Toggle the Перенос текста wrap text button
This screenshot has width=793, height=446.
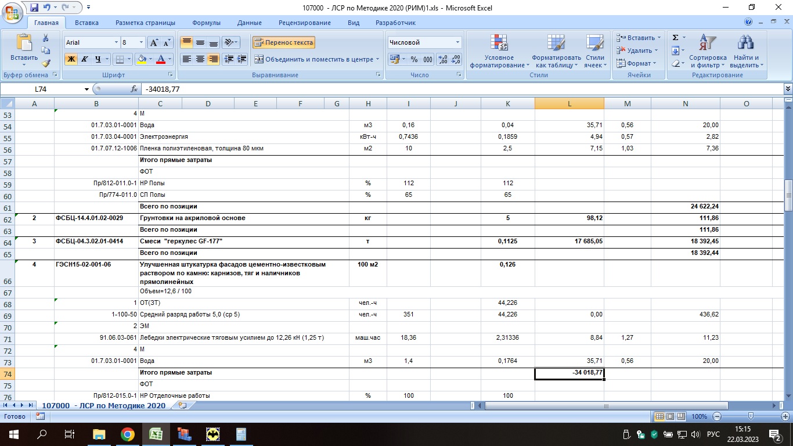(x=284, y=42)
